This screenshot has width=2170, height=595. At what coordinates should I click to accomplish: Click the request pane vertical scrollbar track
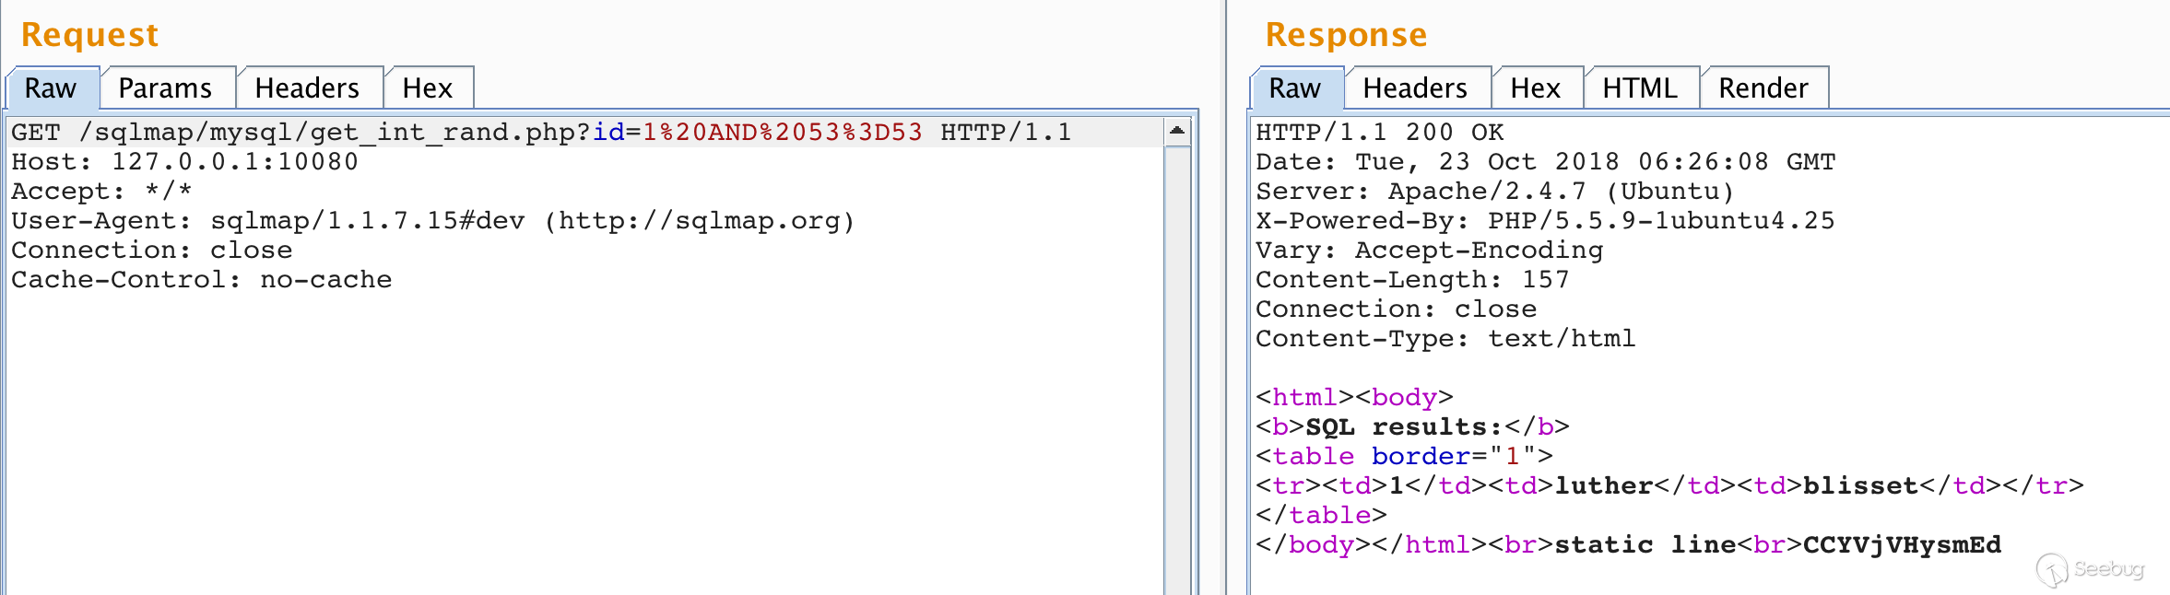pos(1177,370)
